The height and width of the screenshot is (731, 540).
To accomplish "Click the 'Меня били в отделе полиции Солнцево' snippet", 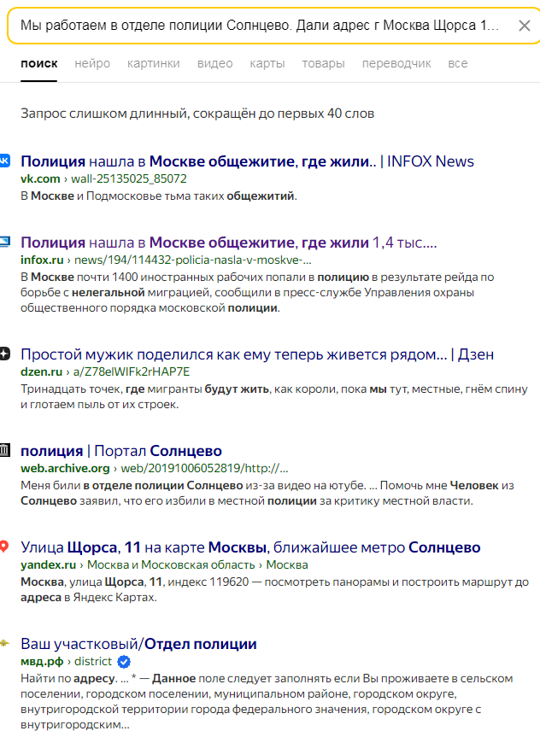I will coord(267,493).
